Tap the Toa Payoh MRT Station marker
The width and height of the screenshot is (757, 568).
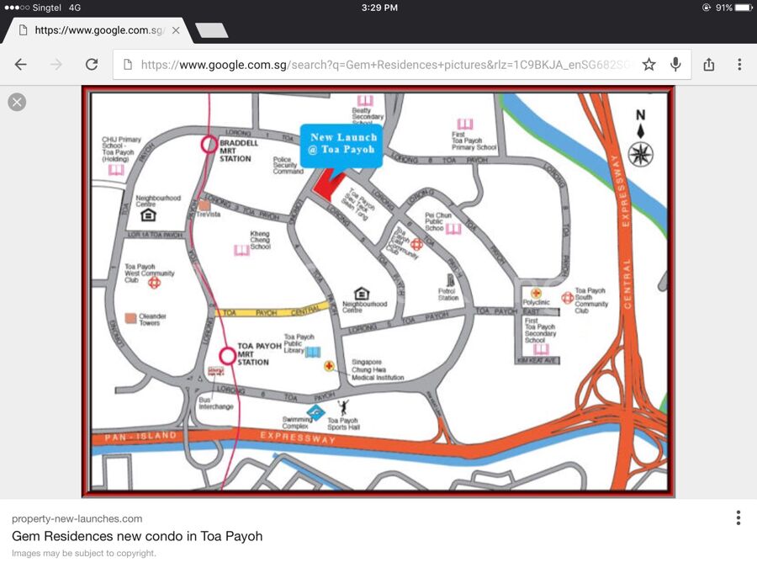[227, 355]
